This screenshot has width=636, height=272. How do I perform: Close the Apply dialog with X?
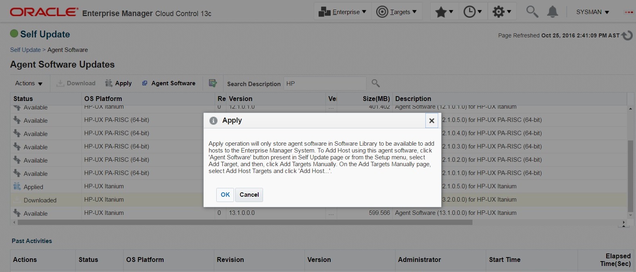tap(432, 121)
